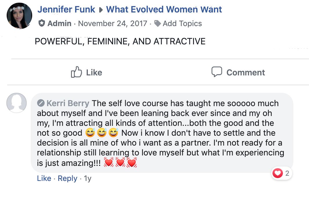Open Jennifer Funk's profile picture

19,16
